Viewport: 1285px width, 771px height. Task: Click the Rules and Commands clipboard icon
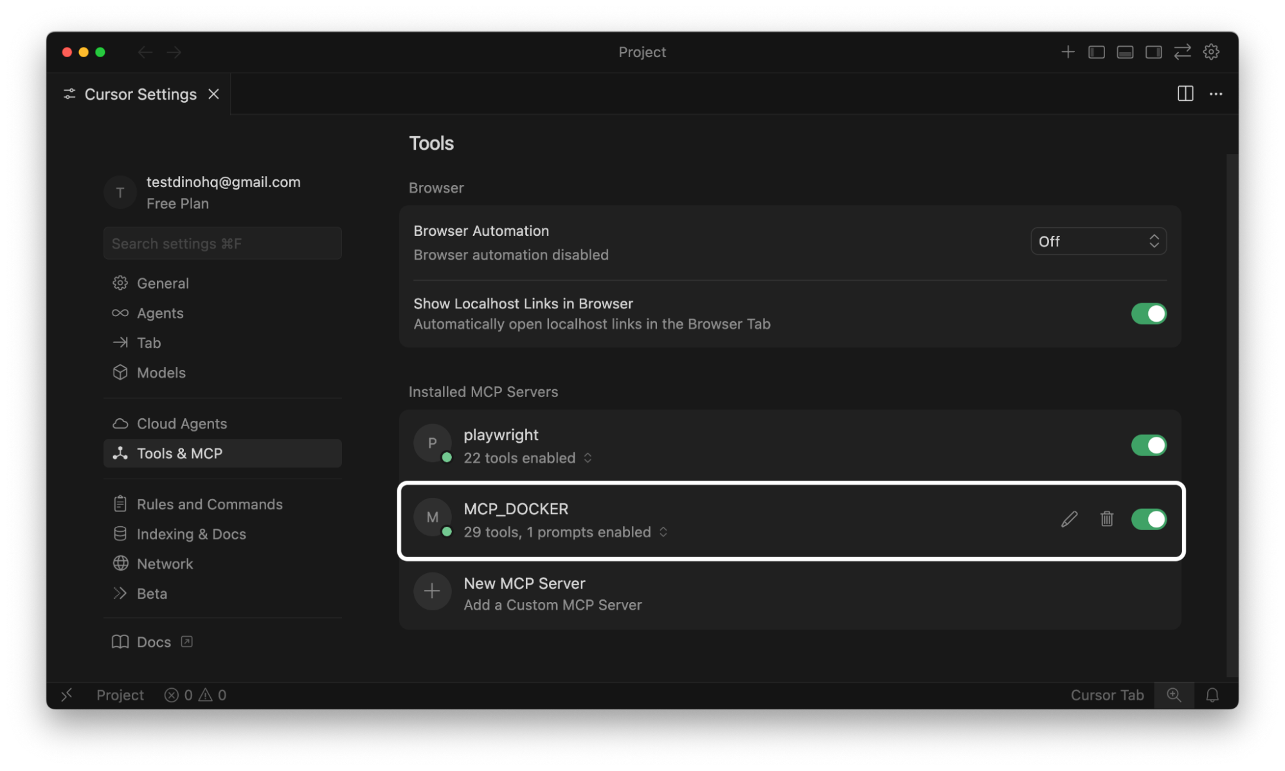(120, 504)
